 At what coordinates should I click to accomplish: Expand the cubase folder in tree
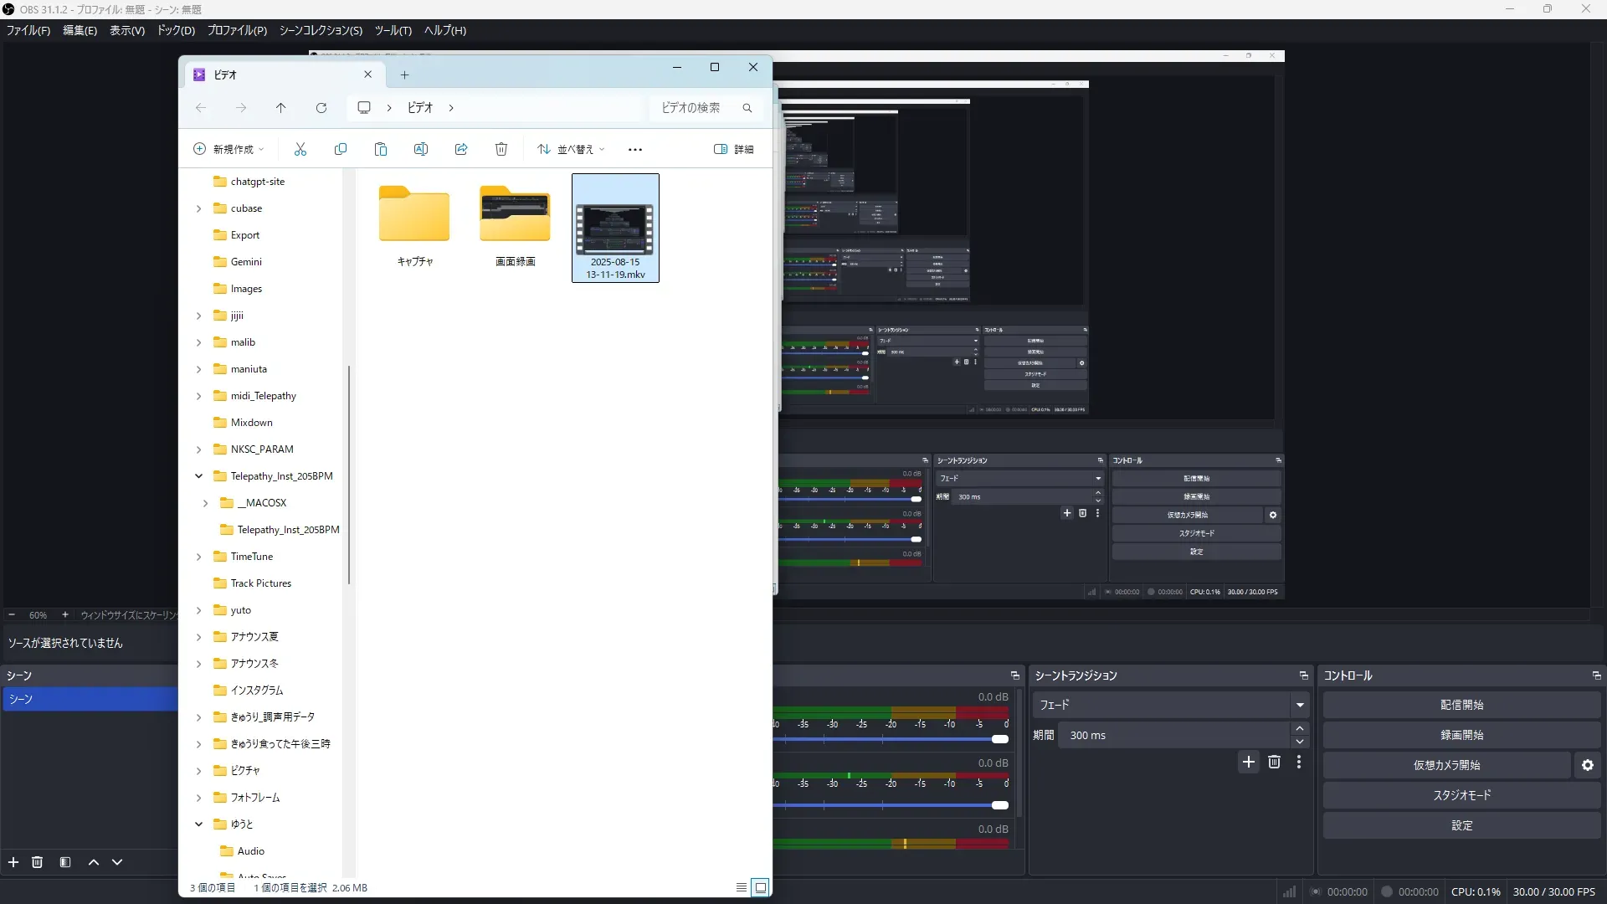199,208
